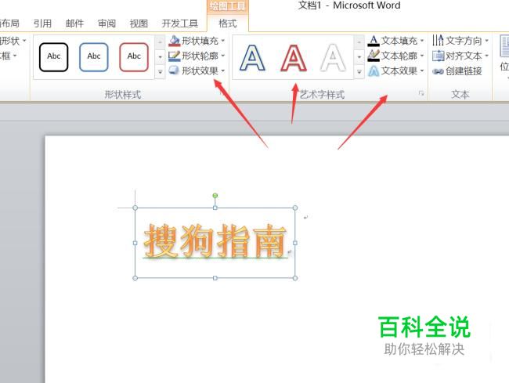Open the 文字方向 dropdown arrow
Screen dimensions: 509x383
(486, 41)
